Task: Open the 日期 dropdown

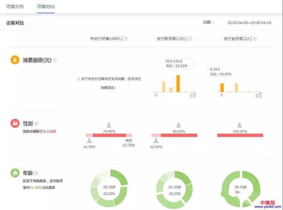Action: (x=209, y=22)
